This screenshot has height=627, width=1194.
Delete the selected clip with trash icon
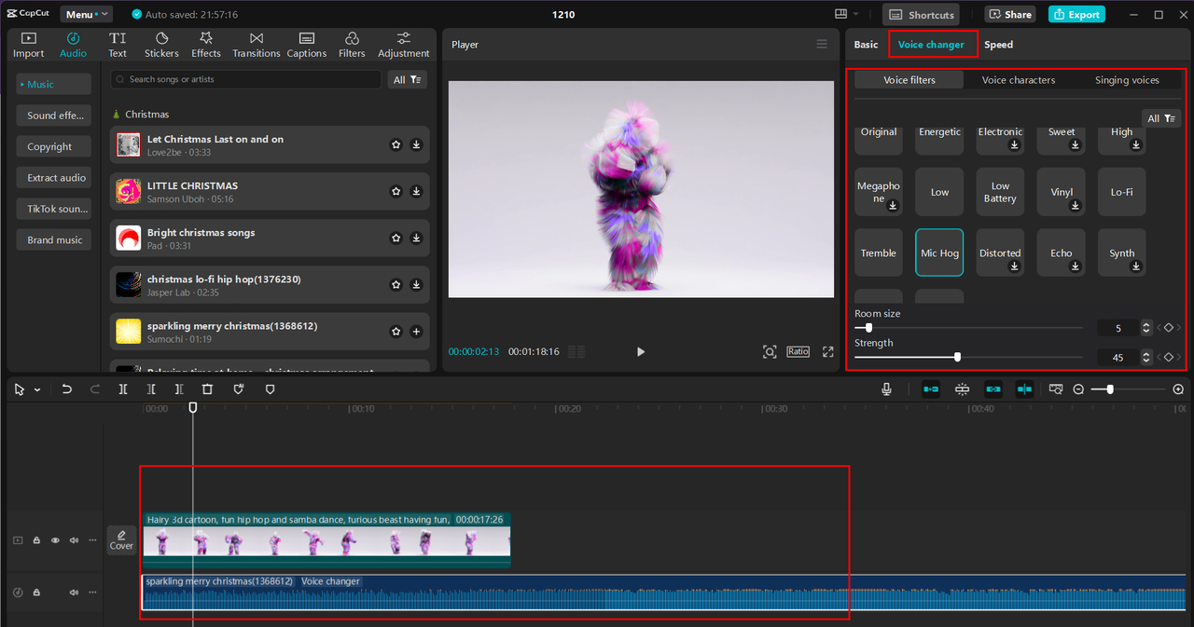click(x=207, y=389)
